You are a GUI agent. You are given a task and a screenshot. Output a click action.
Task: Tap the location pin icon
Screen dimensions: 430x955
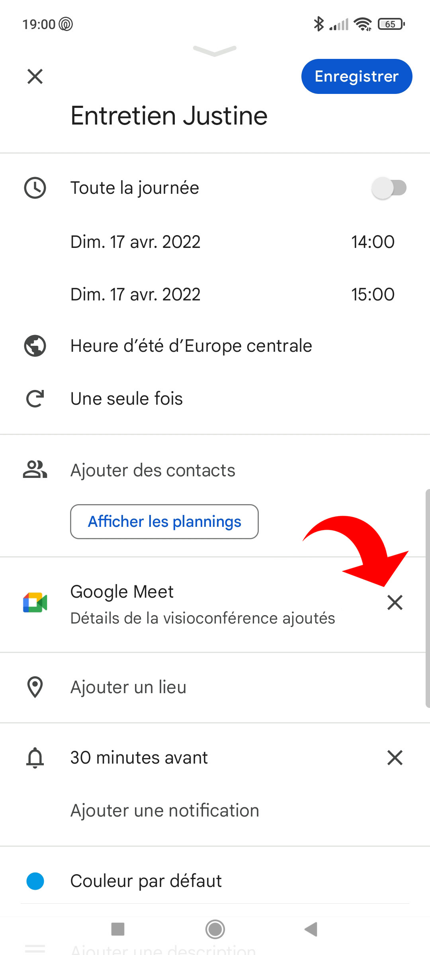tap(35, 687)
